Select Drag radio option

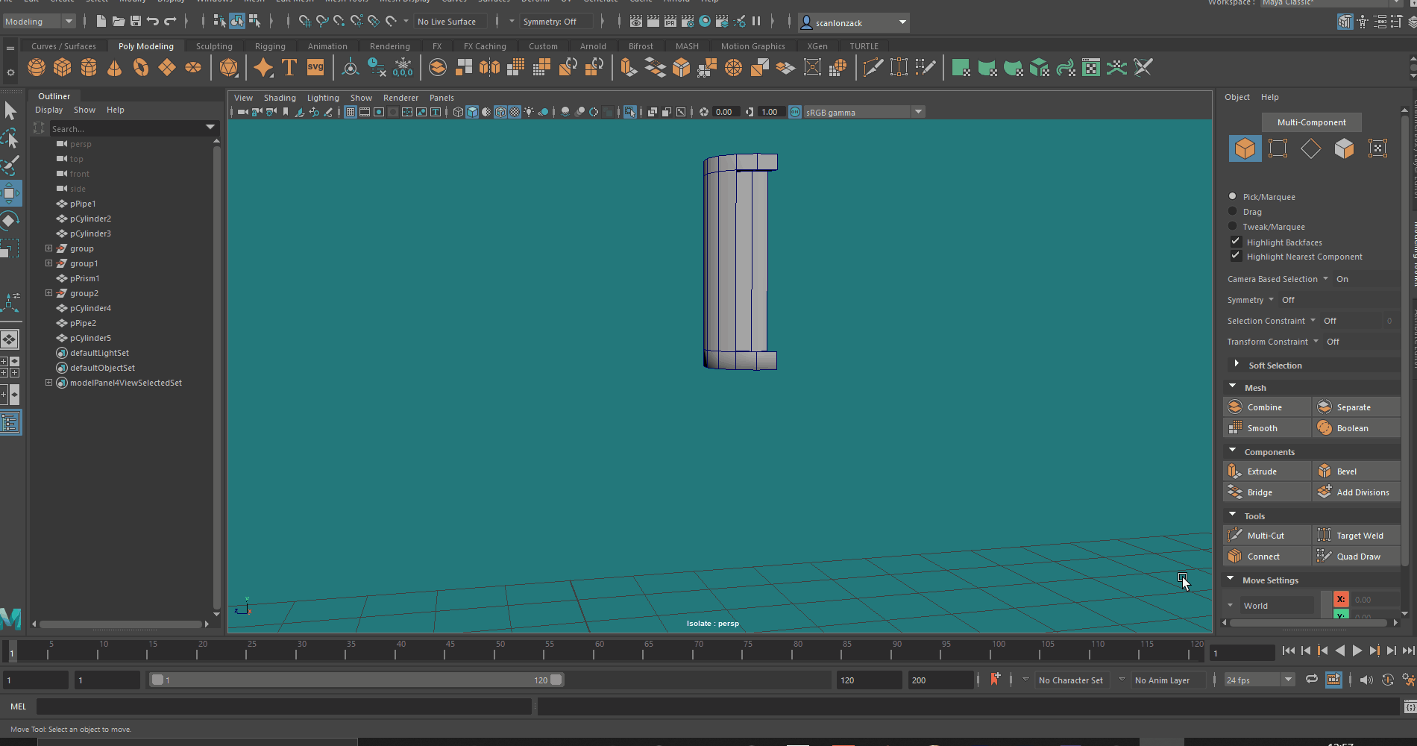click(1232, 211)
